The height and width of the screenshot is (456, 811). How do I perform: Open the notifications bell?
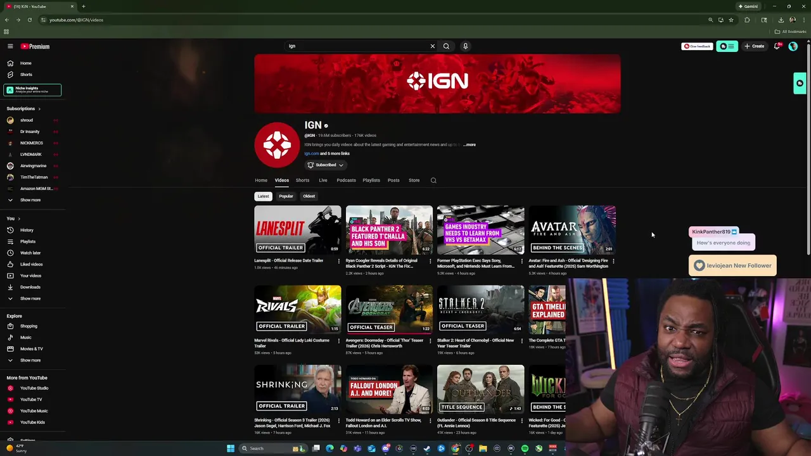[777, 46]
